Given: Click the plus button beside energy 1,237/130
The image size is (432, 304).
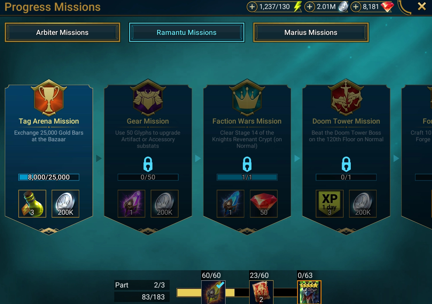Looking at the screenshot, I should pyautogui.click(x=252, y=7).
